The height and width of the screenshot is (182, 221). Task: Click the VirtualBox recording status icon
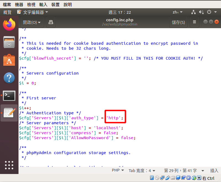click(183, 178)
